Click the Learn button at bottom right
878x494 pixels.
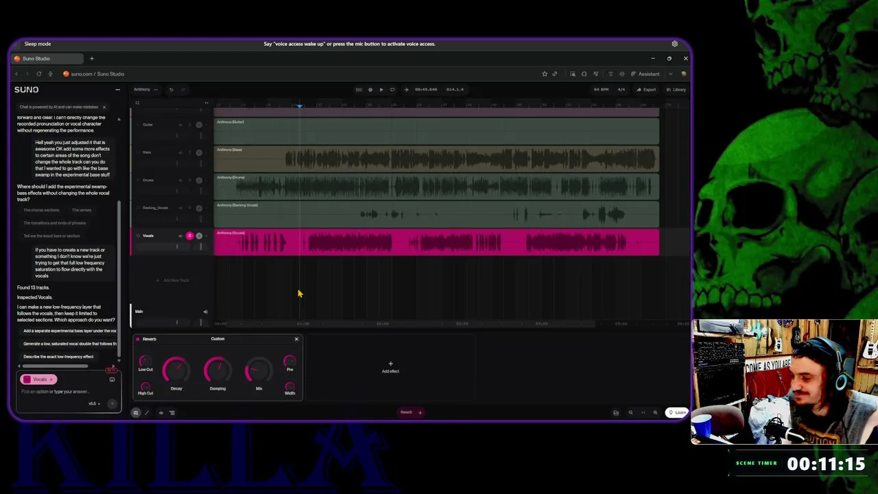click(678, 413)
